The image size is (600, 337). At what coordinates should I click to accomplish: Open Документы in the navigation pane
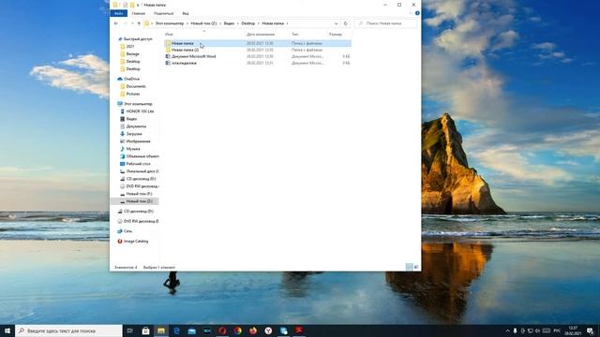coord(136,126)
